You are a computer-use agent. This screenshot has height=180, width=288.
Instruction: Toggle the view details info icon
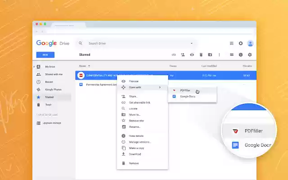(241, 55)
